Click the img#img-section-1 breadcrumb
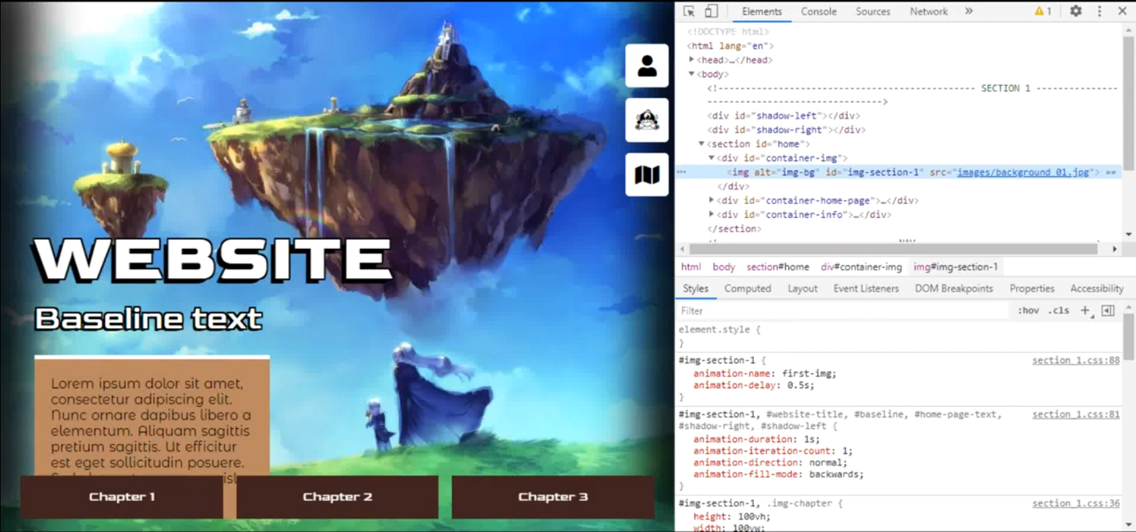 (955, 267)
